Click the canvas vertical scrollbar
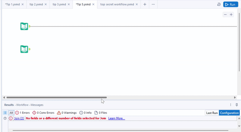 click(x=239, y=42)
